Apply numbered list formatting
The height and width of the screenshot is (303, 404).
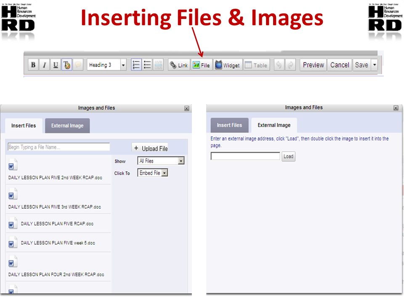click(136, 65)
